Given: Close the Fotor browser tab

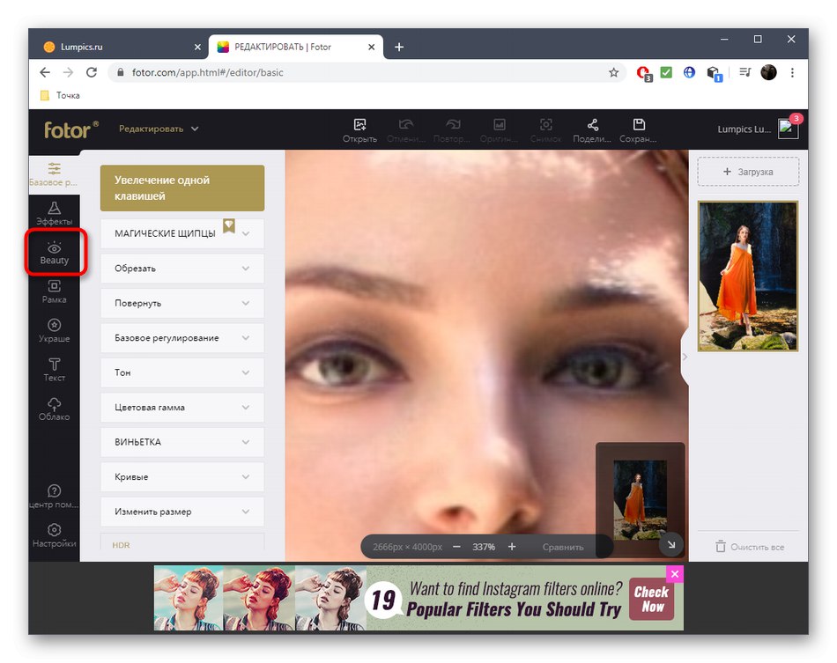Looking at the screenshot, I should (x=372, y=47).
